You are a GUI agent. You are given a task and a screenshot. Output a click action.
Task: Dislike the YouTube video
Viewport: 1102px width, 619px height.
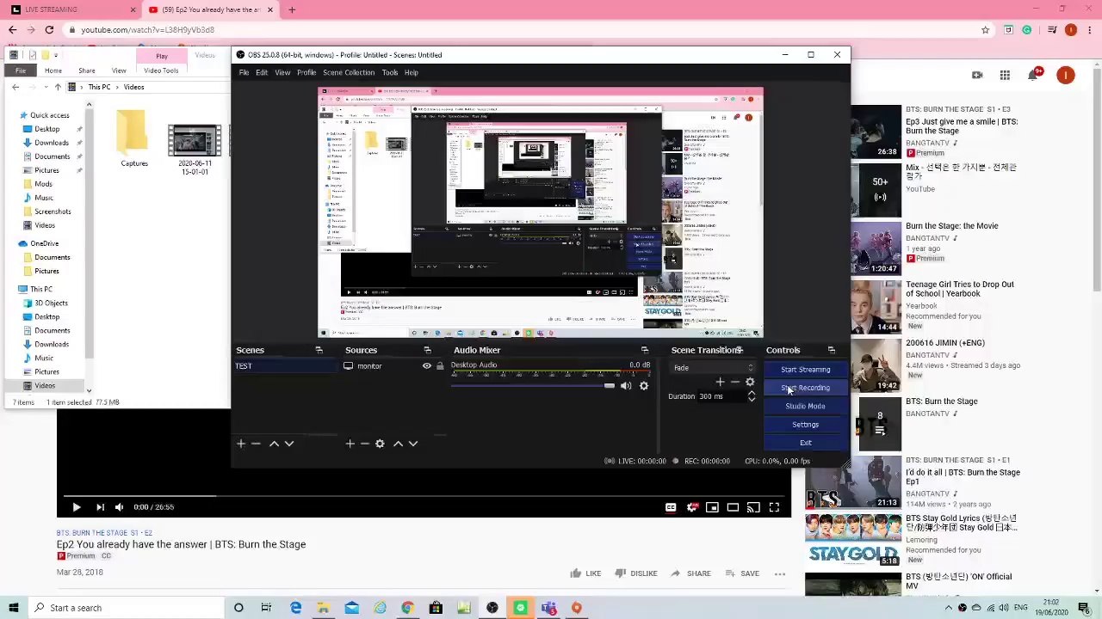[635, 573]
